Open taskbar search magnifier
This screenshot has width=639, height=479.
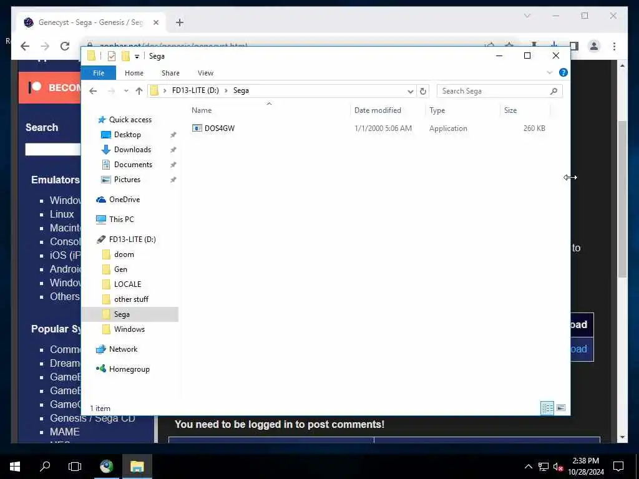45,467
